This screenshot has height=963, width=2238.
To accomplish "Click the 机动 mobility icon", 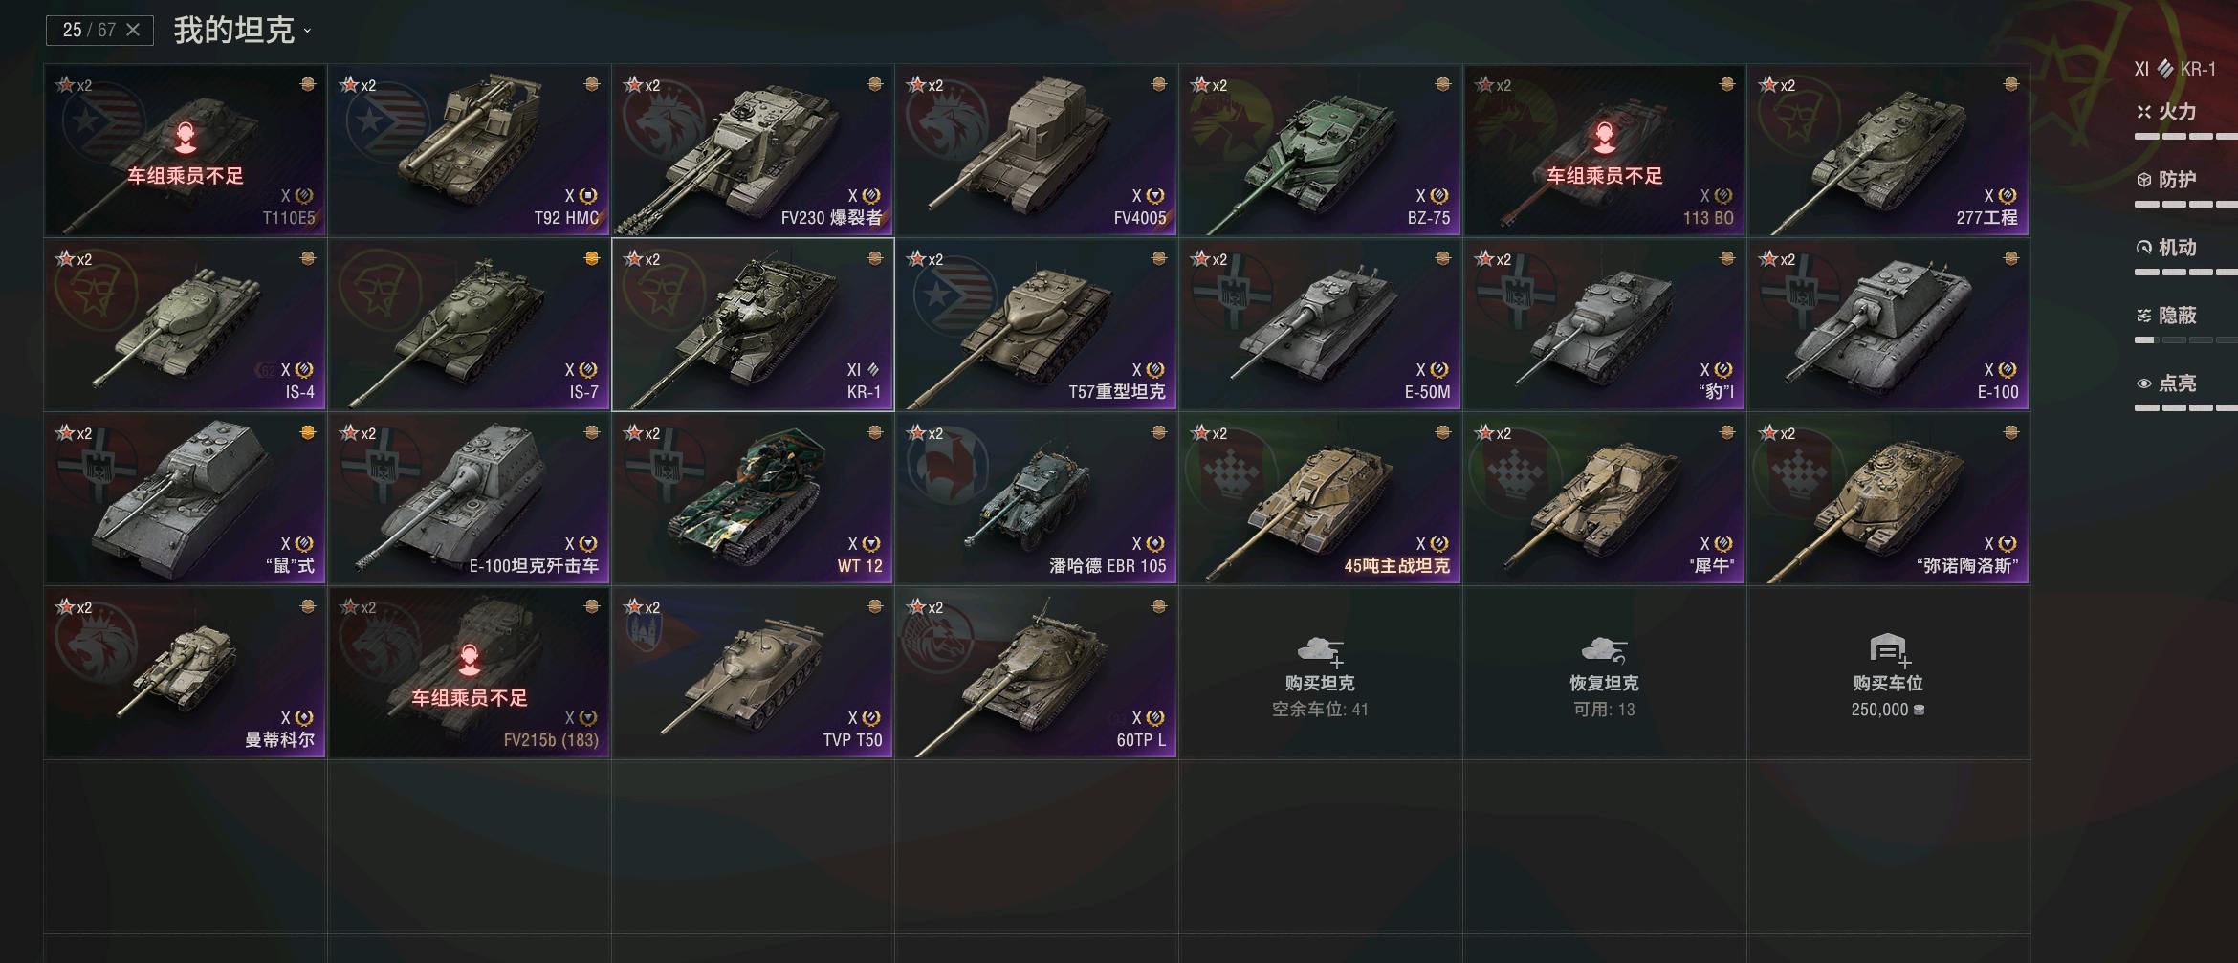I will 2144,248.
